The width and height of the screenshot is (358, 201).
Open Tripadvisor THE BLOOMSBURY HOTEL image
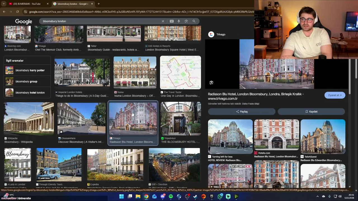(x=181, y=119)
